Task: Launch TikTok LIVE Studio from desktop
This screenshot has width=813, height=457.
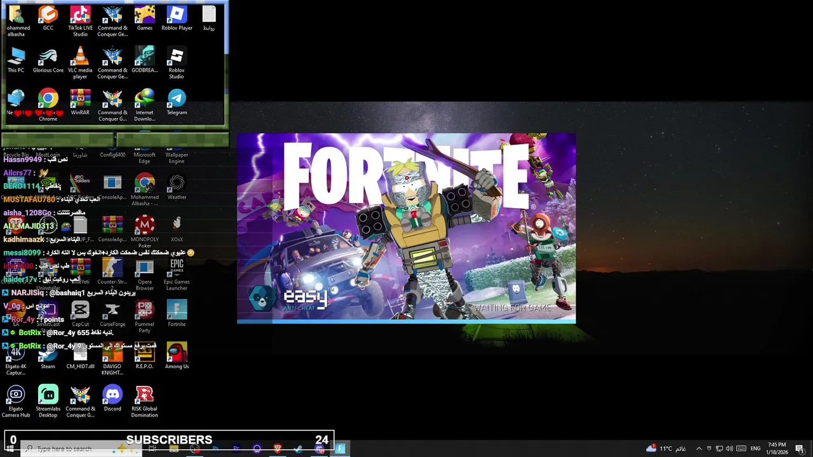Action: pos(80,21)
